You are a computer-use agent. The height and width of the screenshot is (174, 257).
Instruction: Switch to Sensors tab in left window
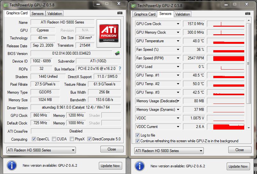[38, 14]
